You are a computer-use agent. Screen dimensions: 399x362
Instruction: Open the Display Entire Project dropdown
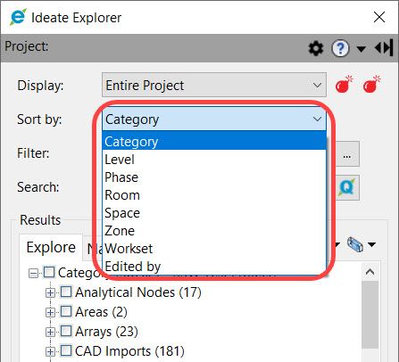[214, 85]
